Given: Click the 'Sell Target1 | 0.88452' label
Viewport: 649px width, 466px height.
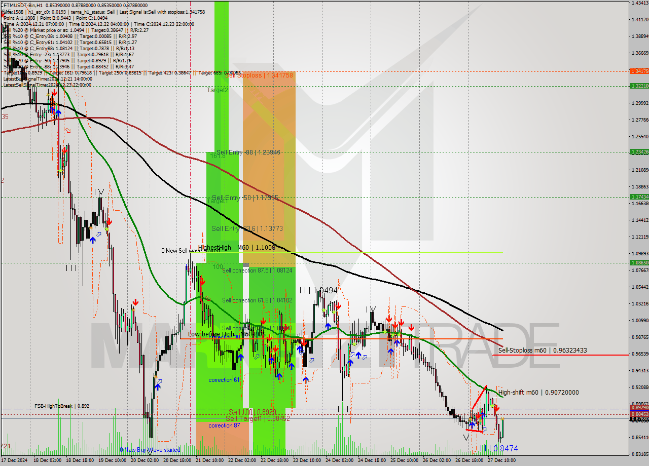Looking at the screenshot, I should click(x=258, y=418).
